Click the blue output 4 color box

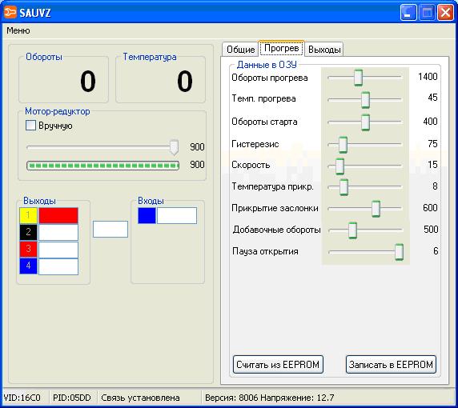click(x=28, y=266)
